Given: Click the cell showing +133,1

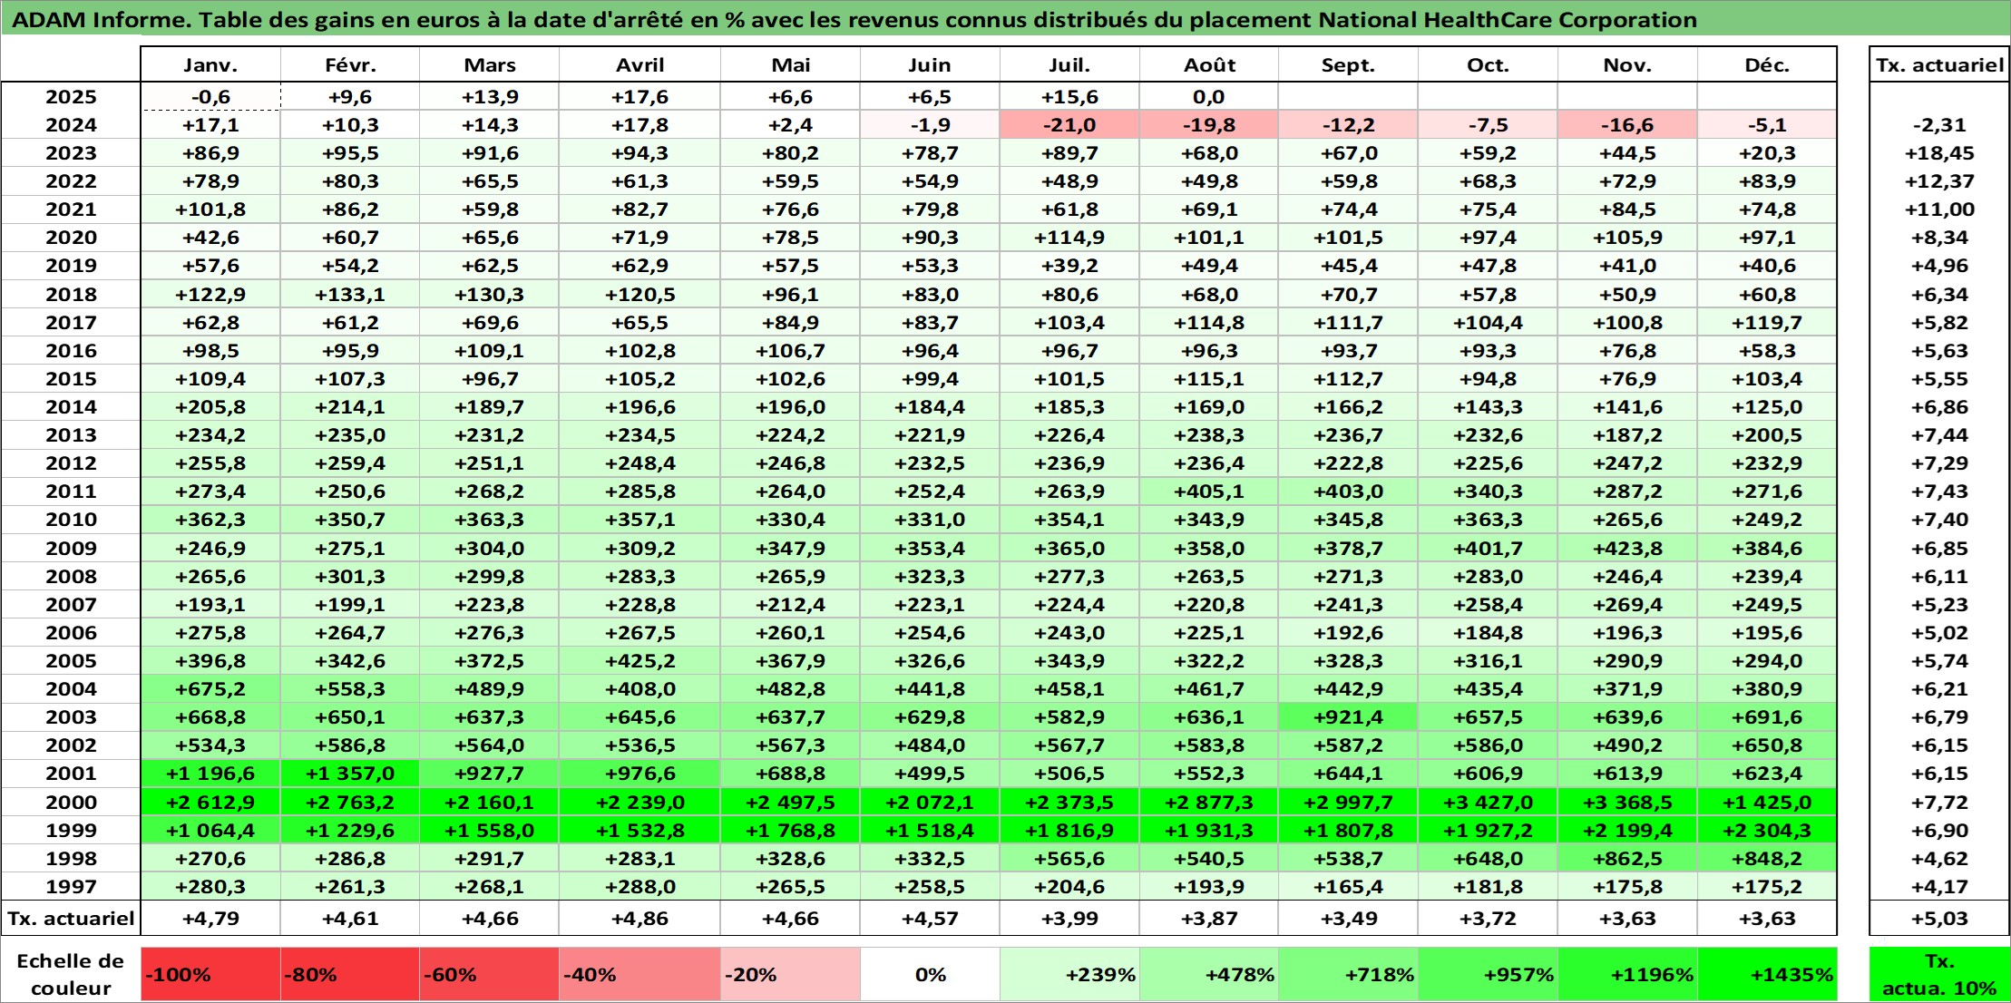Looking at the screenshot, I should click(x=350, y=295).
